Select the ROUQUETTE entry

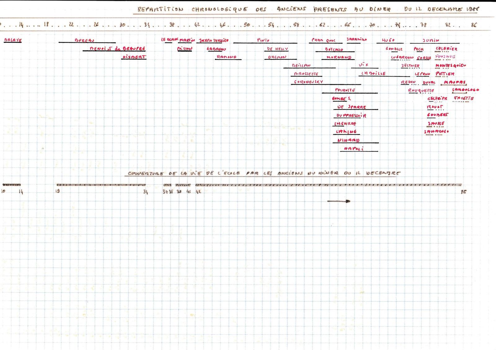coord(421,90)
